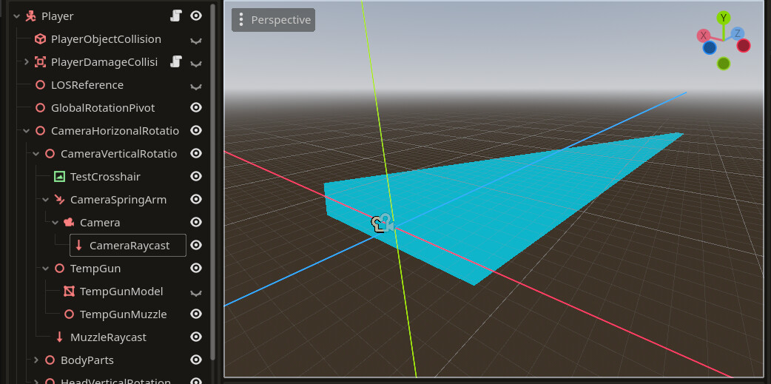Click the GlobalRotationPivot node icon

click(x=40, y=108)
